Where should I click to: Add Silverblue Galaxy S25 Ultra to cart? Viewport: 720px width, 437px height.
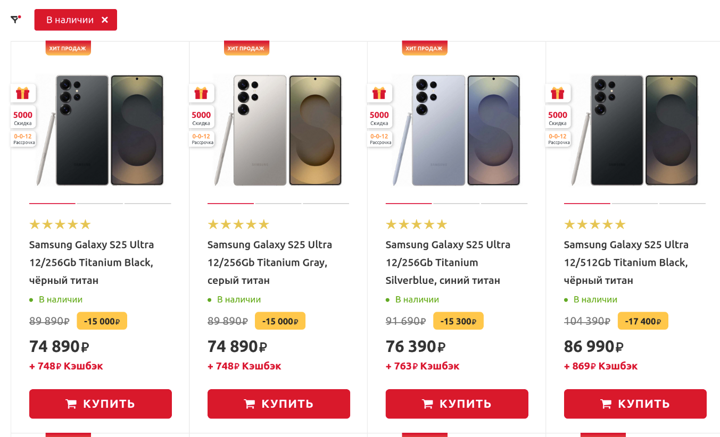point(457,404)
